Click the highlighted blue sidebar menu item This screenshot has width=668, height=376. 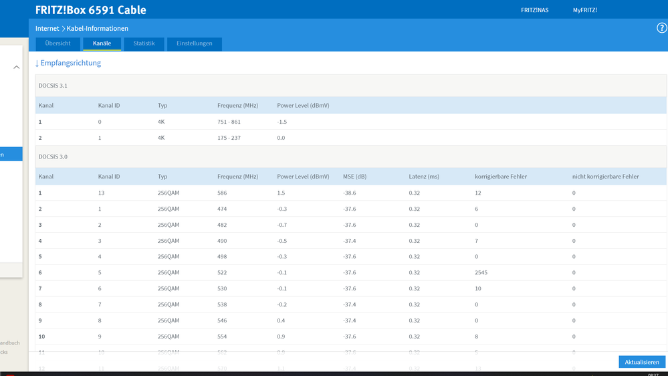(11, 155)
